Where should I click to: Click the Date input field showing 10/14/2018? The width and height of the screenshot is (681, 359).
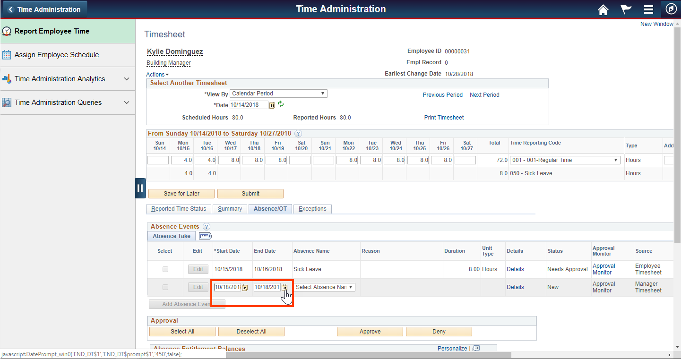pos(248,105)
